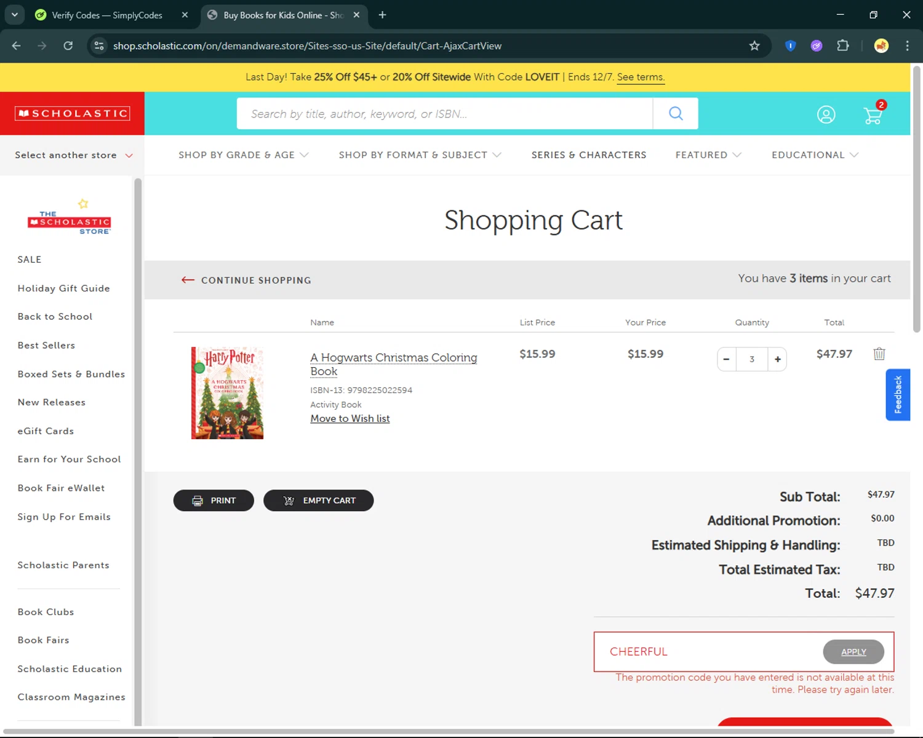
Task: Open eGift Cards sidebar link
Action: coord(46,431)
